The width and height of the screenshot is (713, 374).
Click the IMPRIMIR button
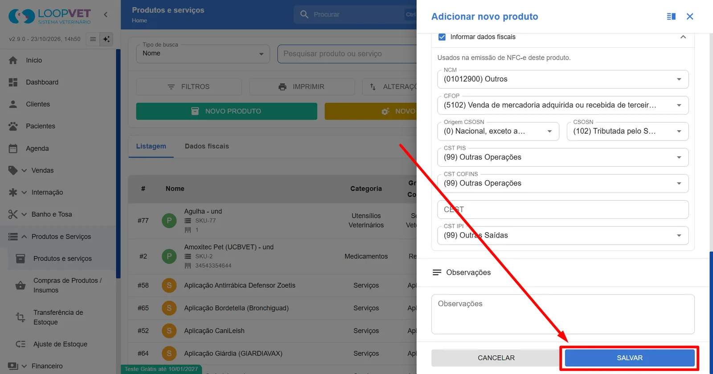pos(302,87)
